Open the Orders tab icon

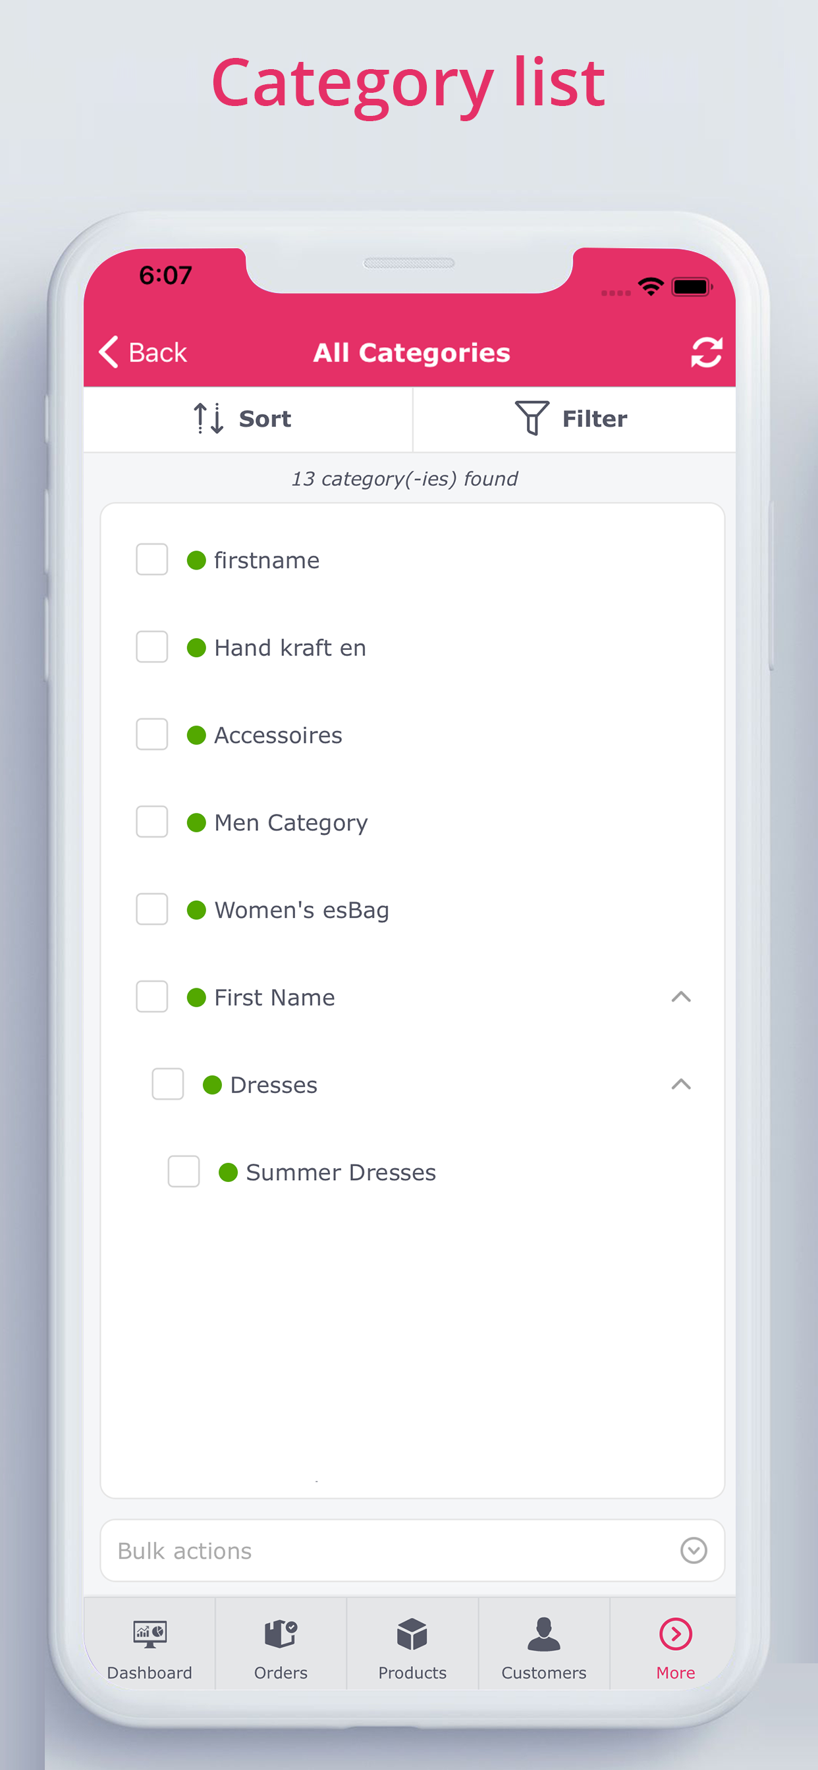[x=281, y=1633]
